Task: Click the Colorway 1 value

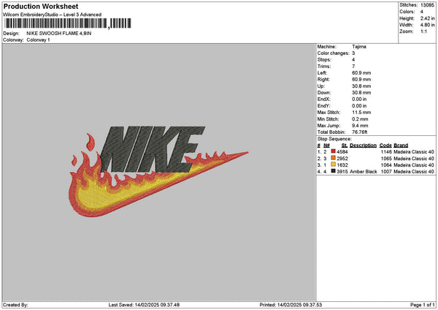Action: [38, 40]
